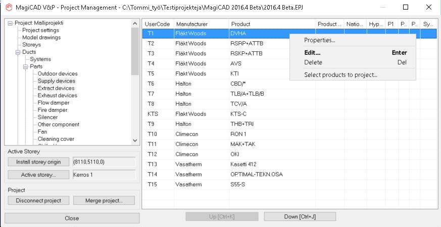Sort by Product column header
Screen dimensions: 441x227
pyautogui.click(x=272, y=24)
